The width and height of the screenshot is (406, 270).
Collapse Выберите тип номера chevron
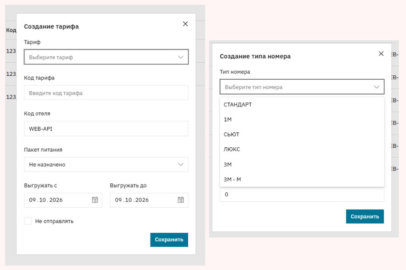[377, 87]
